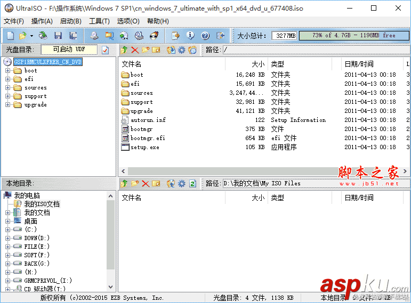Screen dimensions: 411x303
Task: Click the Refresh icon in local toolbar
Action: (x=192, y=184)
